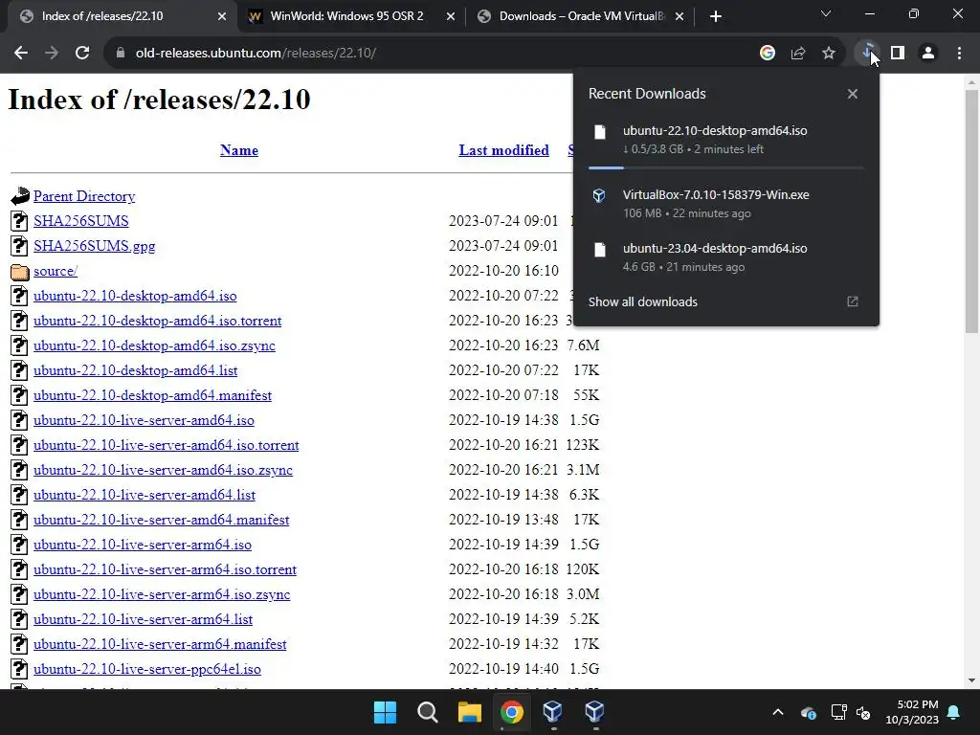
Task: Close the Recent Downloads popup
Action: click(853, 94)
